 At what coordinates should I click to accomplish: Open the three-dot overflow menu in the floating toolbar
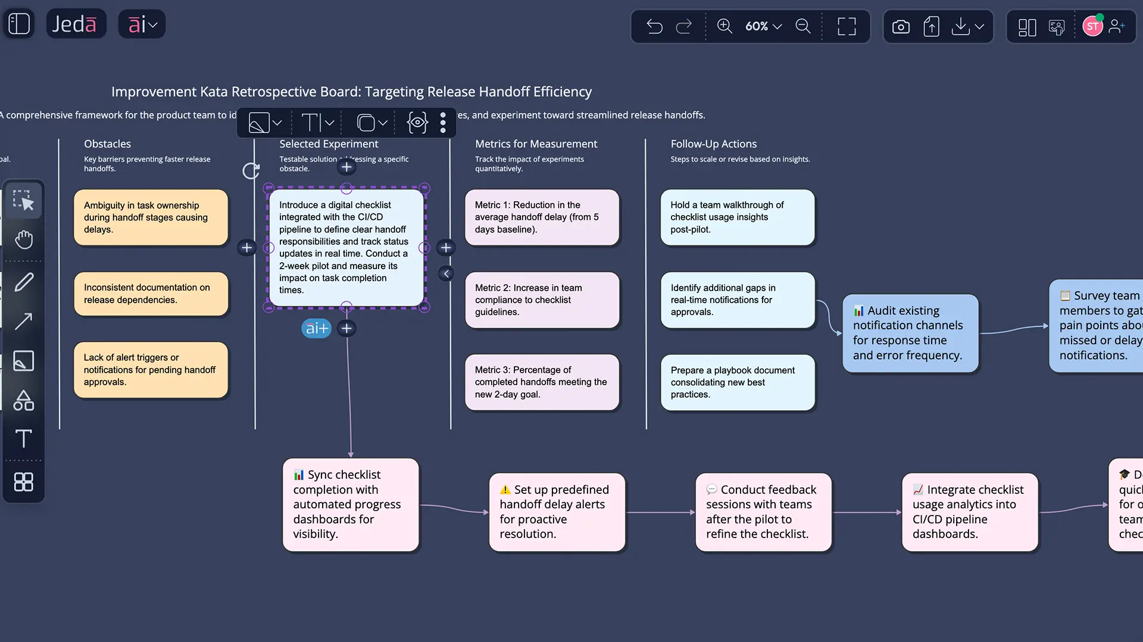(443, 122)
